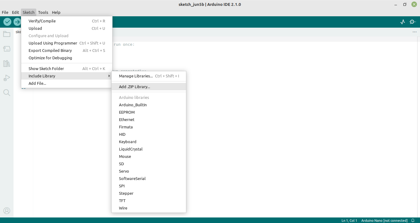Open the Serial Plotter icon
Image resolution: width=420 pixels, height=223 pixels.
click(403, 22)
